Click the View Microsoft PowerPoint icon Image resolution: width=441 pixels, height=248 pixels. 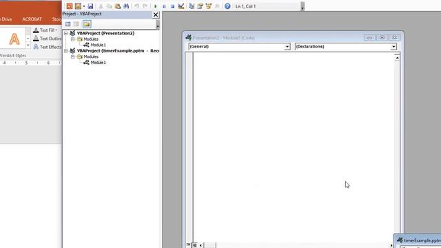[69, 6]
